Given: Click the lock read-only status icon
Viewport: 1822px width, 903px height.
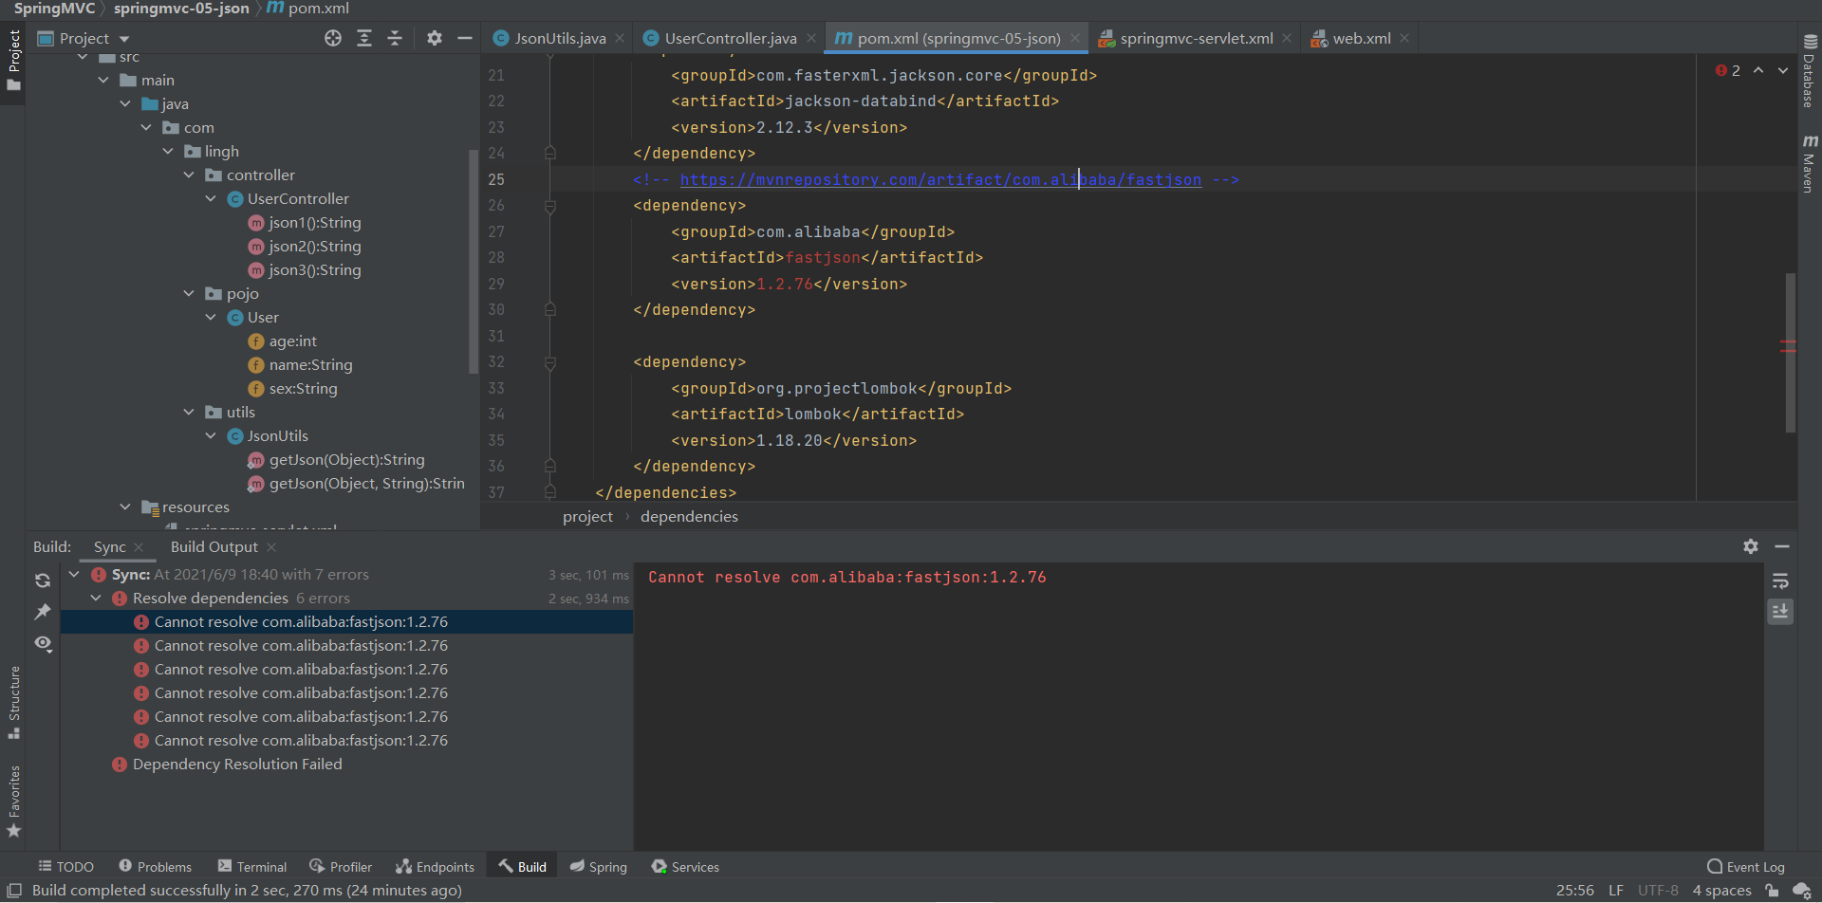Looking at the screenshot, I should pyautogui.click(x=1771, y=890).
